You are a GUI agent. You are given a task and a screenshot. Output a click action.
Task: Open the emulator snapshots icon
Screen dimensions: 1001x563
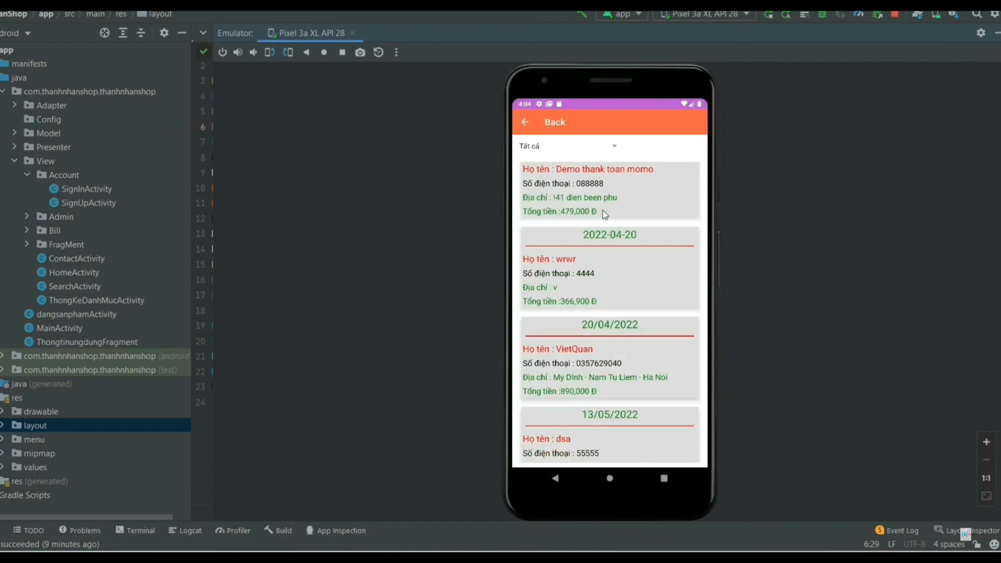[x=378, y=52]
